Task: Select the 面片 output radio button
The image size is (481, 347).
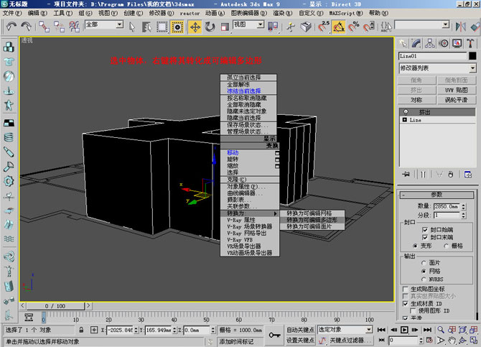Action: [x=424, y=263]
